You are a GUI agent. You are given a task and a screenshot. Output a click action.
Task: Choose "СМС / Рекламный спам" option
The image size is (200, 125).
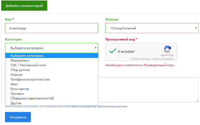point(28,65)
